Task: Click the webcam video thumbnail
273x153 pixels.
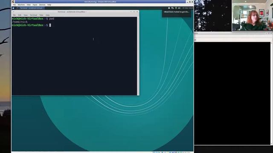Action: click(252, 15)
